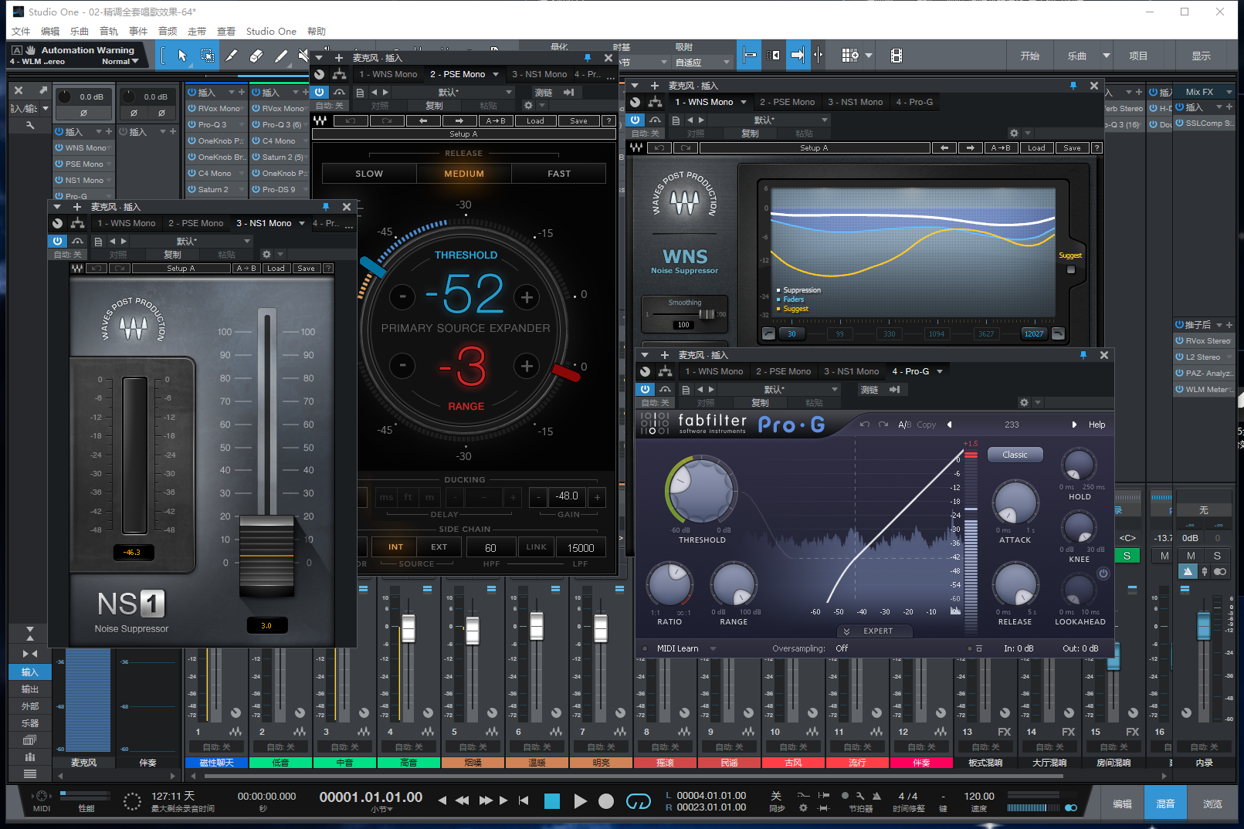Select the Eraser tool in the toolbar
1244x829 pixels.
point(256,56)
